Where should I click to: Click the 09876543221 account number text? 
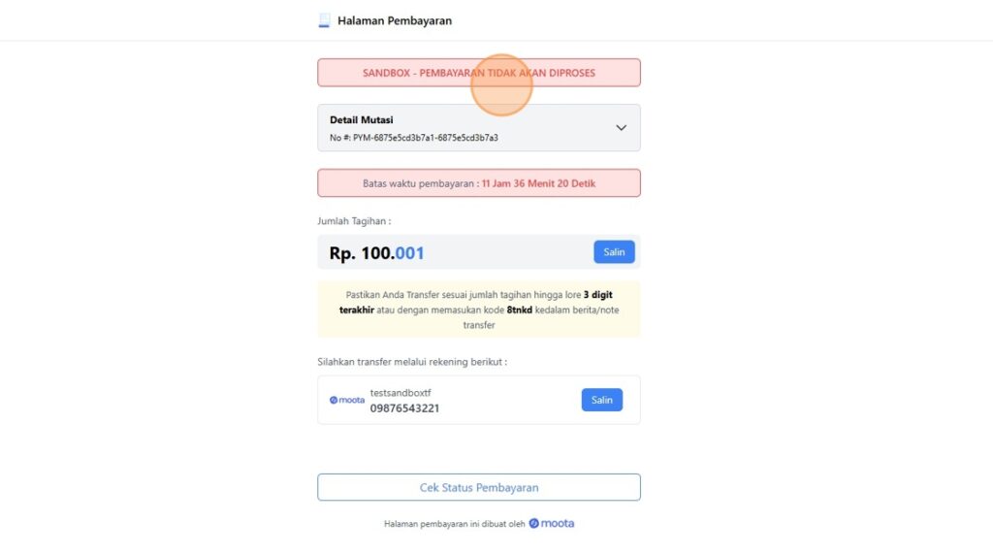(404, 408)
